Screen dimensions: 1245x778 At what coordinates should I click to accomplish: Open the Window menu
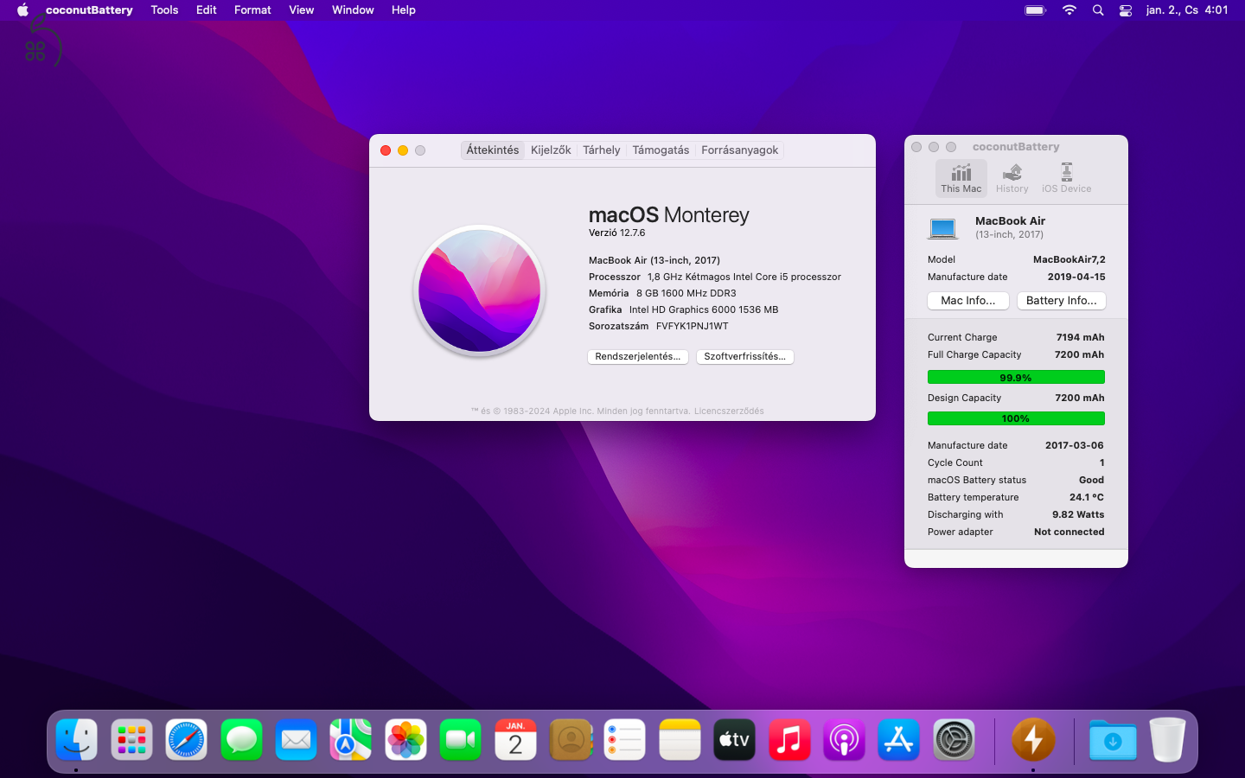pos(353,10)
